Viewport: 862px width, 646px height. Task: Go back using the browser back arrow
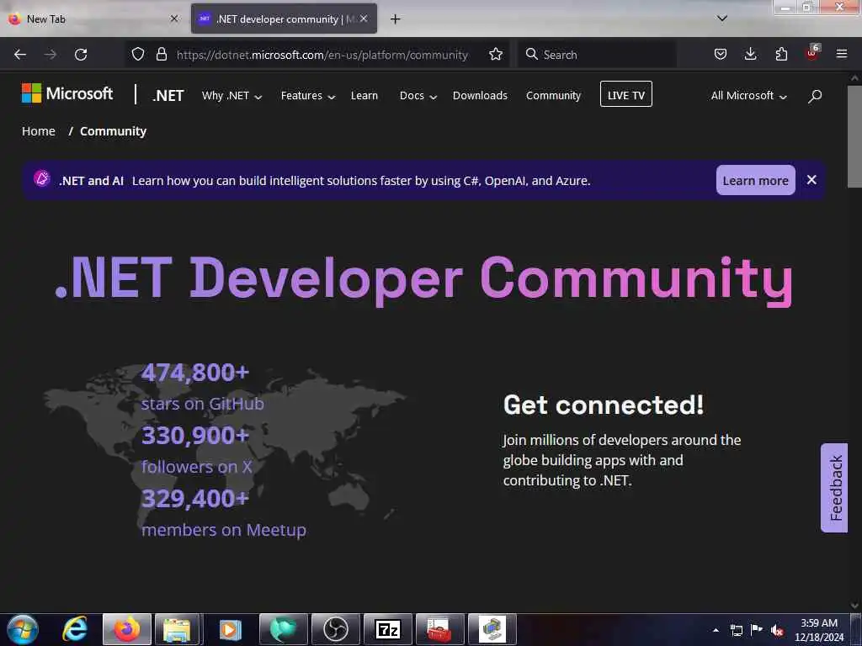(20, 55)
